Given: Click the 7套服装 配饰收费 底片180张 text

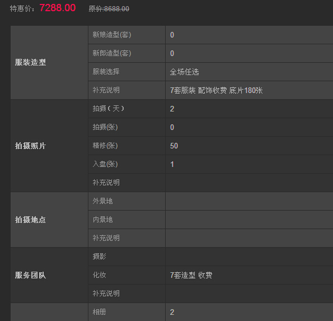Looking at the screenshot, I should tap(216, 90).
